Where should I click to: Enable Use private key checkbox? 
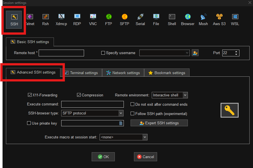tap(29, 123)
